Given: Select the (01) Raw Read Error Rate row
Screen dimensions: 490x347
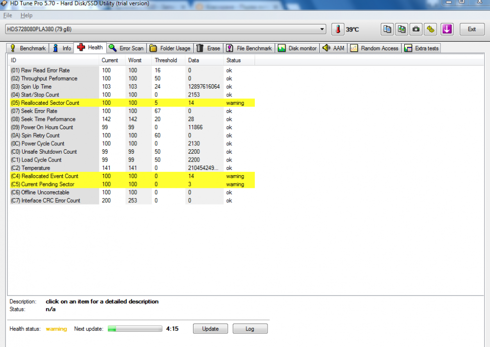Looking at the screenshot, I should [132, 70].
